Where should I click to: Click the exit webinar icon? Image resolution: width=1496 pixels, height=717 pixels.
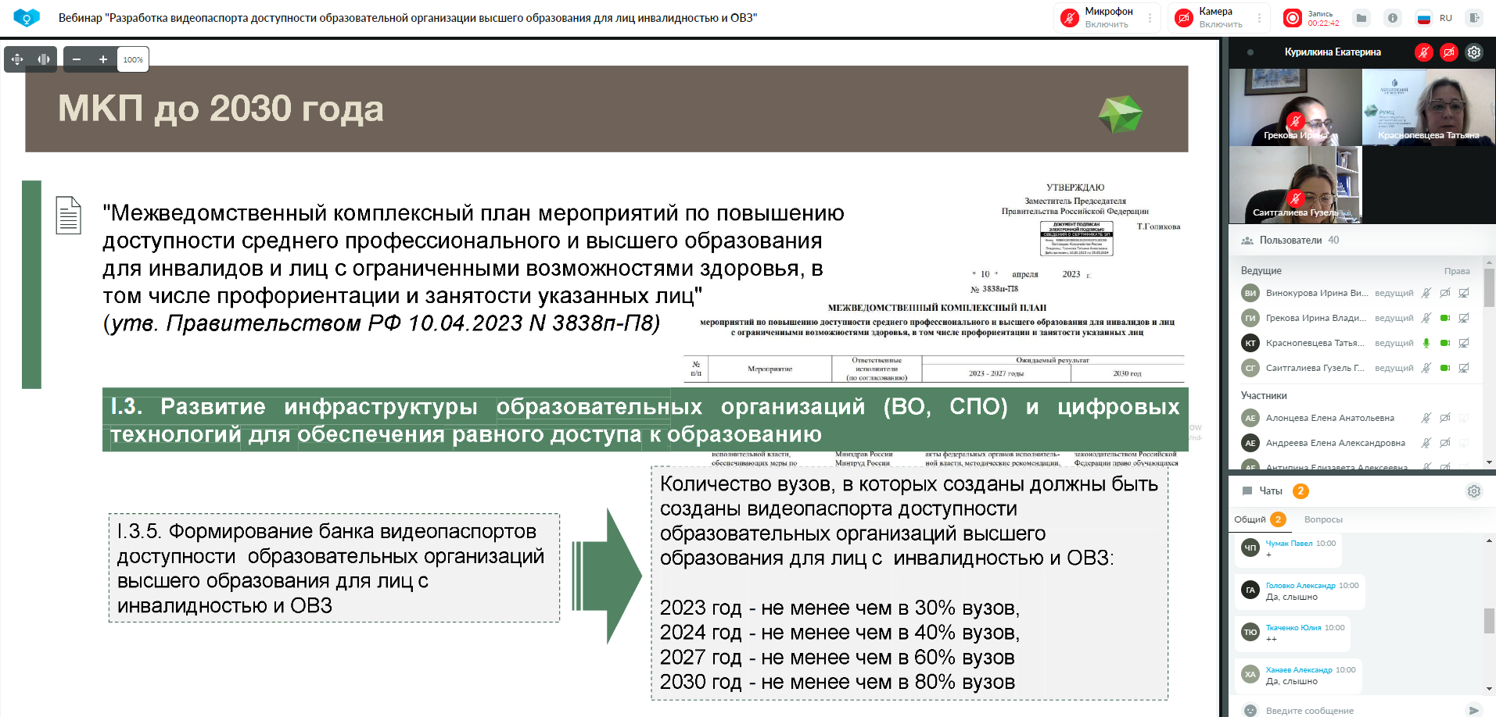pyautogui.click(x=1474, y=18)
